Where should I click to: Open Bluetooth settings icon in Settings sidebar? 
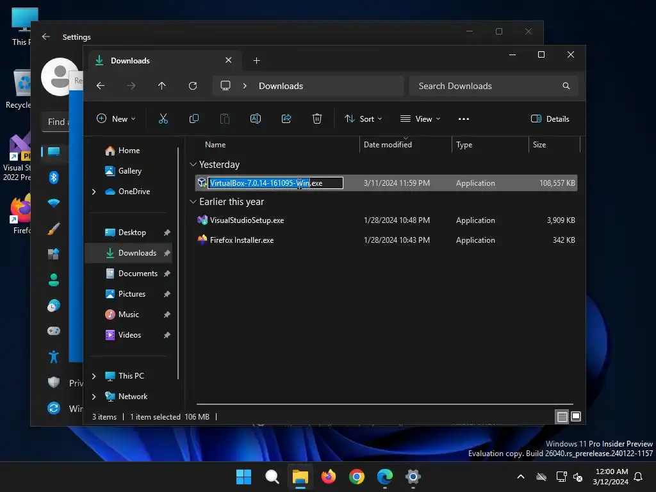54,177
